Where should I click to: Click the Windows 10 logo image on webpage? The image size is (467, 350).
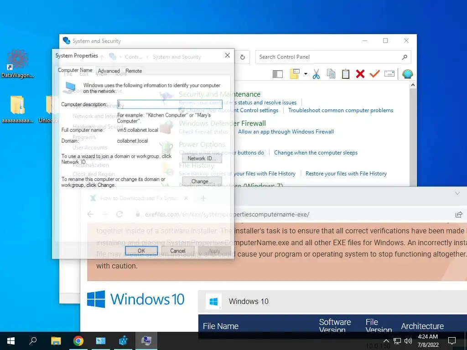(136, 299)
